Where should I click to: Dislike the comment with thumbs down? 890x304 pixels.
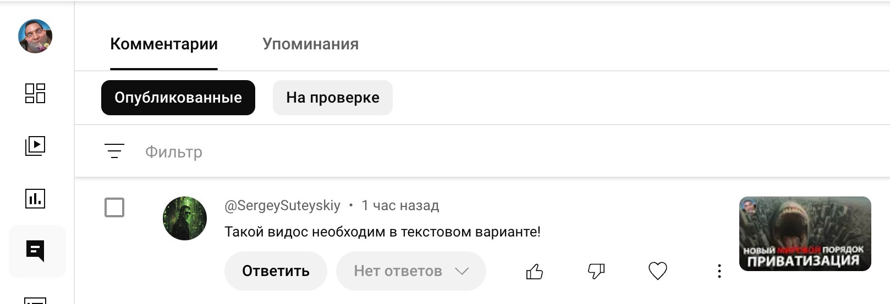click(596, 271)
